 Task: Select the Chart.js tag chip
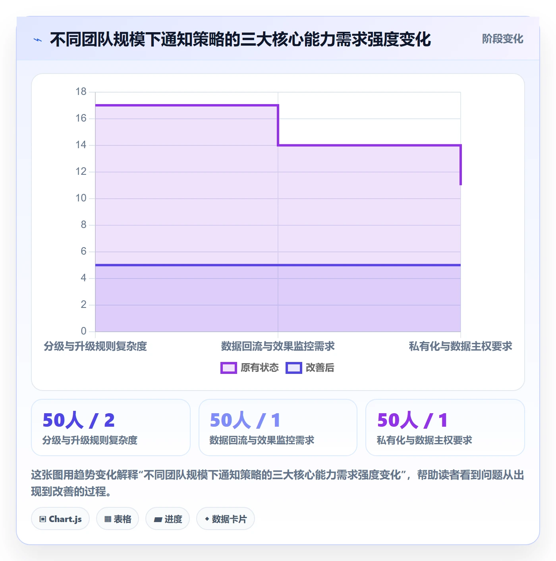pos(60,519)
